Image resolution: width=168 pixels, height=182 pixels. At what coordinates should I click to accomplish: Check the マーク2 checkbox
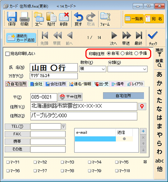coord(35,162)
